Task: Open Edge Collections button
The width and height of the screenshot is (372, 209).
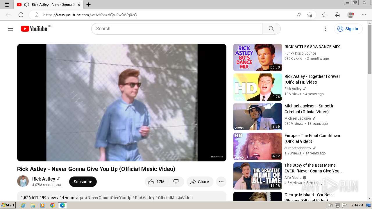Action: tap(337, 15)
